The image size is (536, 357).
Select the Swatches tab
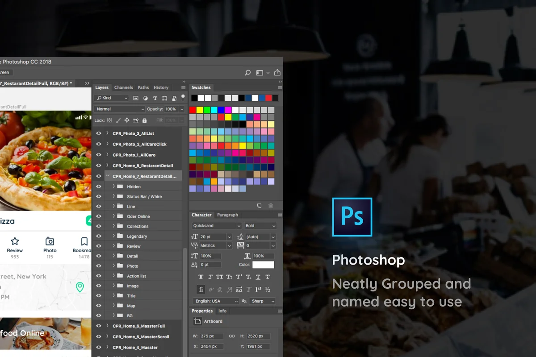coord(201,87)
